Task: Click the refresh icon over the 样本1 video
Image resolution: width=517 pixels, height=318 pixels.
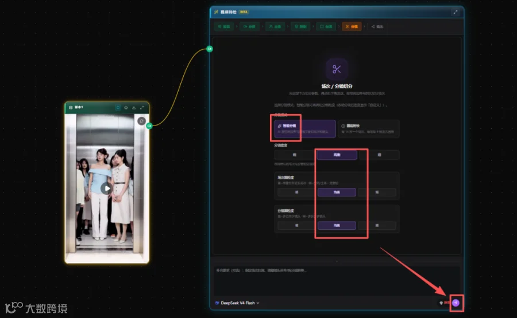Action: click(x=141, y=121)
